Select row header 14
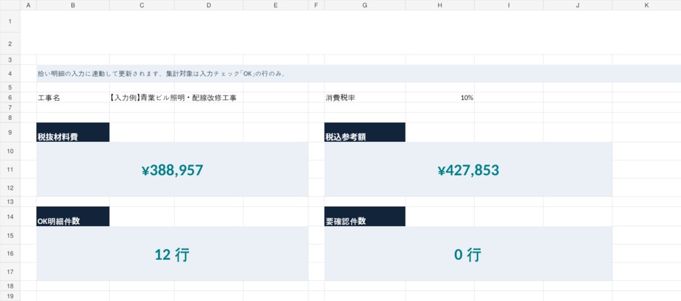Screen dimensions: 681x301 pyautogui.click(x=11, y=217)
